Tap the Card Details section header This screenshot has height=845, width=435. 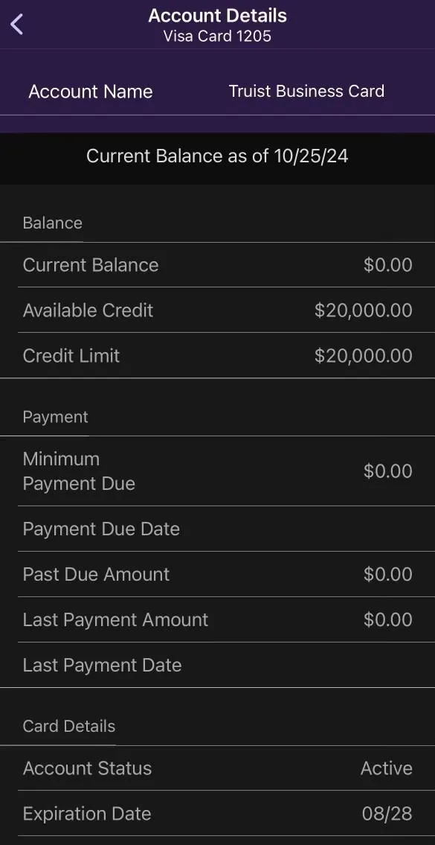tap(69, 726)
